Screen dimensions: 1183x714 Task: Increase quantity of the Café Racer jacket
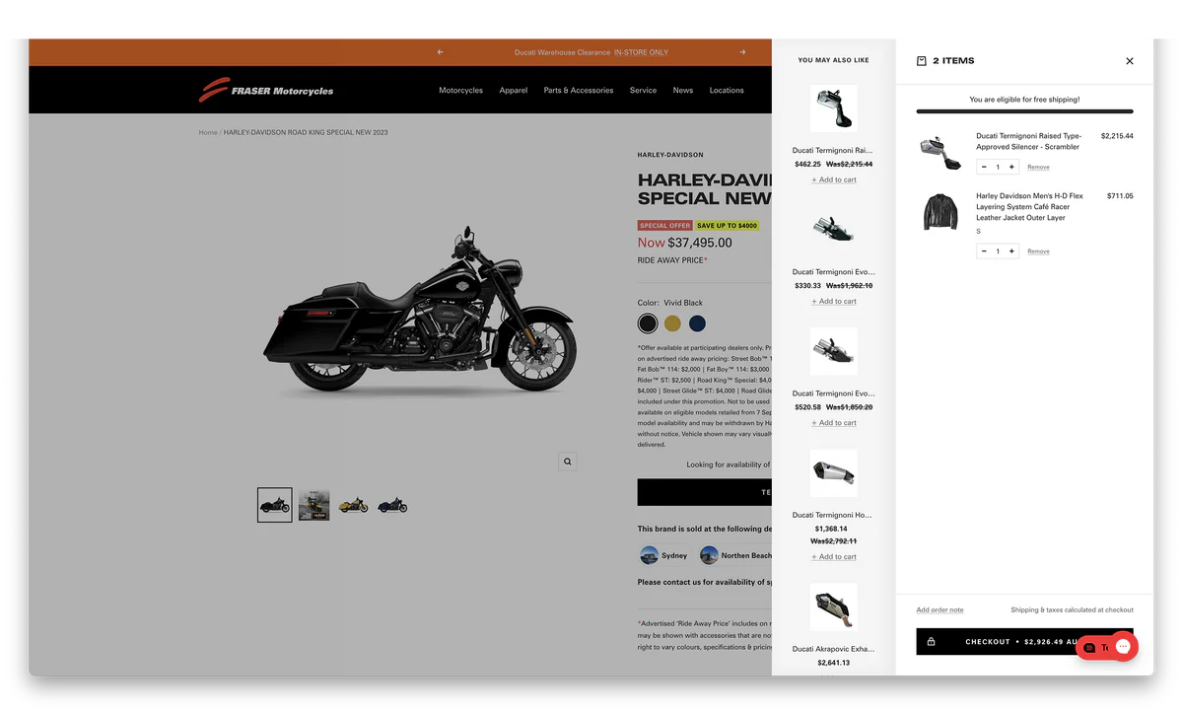[1011, 251]
